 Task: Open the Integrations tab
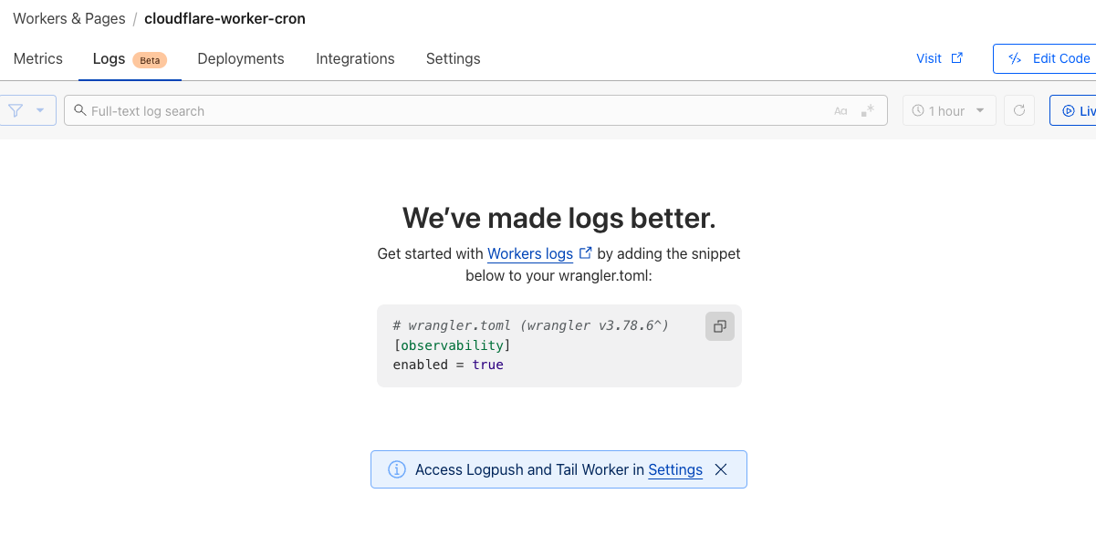(x=355, y=58)
